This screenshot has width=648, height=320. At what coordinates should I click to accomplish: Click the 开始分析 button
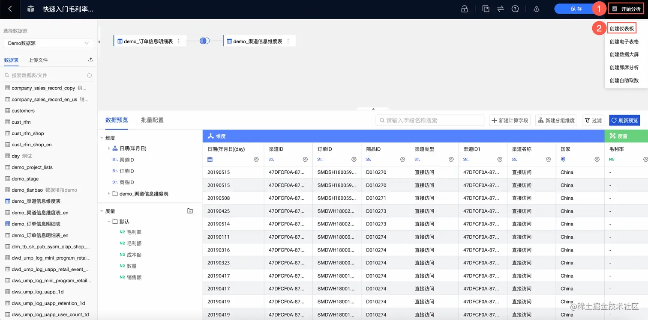point(626,9)
